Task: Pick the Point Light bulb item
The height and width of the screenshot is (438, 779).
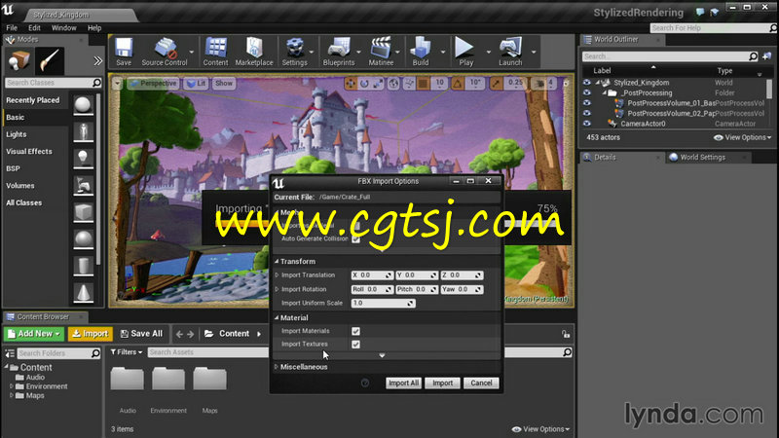Action: [x=83, y=159]
